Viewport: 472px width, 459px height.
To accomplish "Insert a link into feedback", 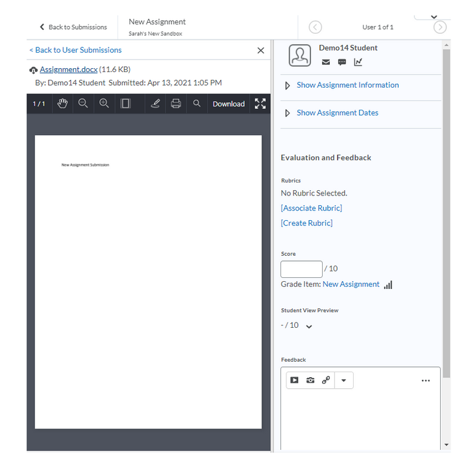I will coord(326,380).
